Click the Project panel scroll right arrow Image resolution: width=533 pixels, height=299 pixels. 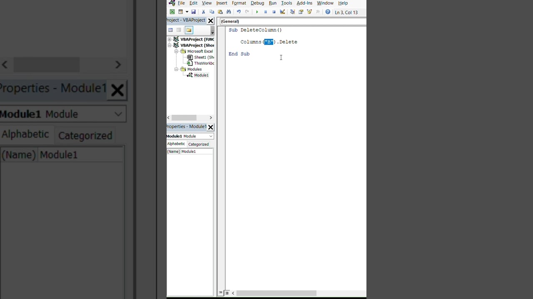click(x=211, y=118)
